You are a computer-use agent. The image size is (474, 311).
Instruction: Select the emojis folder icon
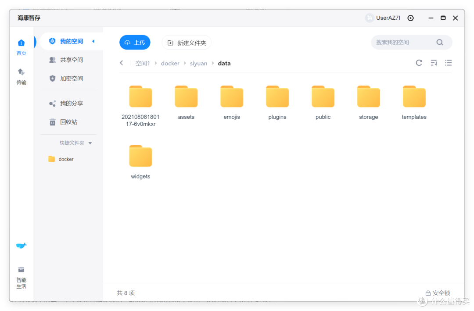coord(232,97)
